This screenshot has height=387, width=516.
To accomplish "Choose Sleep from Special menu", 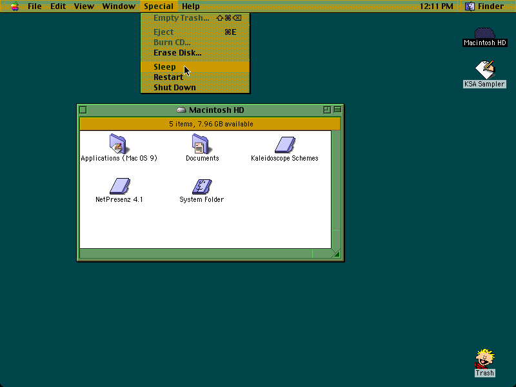I will pos(195,67).
